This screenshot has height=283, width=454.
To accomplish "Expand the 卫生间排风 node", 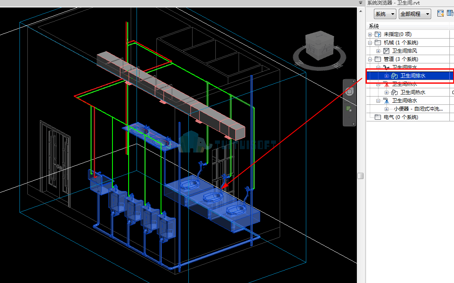I will pos(378,51).
